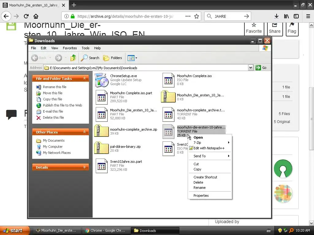Image resolution: width=314 pixels, height=235 pixels.
Task: Click the green Go button
Action: [261, 68]
